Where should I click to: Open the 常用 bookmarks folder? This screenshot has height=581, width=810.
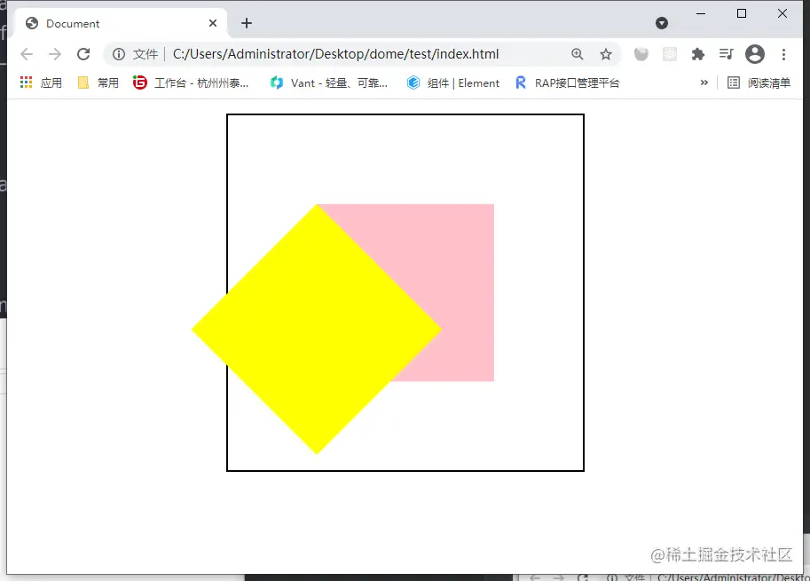click(97, 82)
